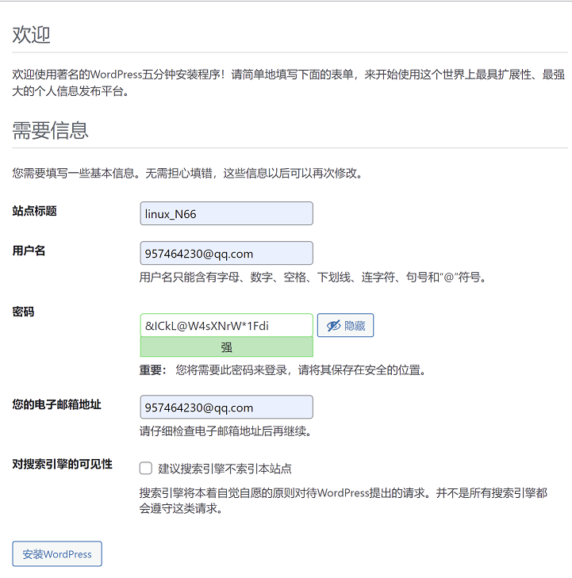This screenshot has width=572, height=578.
Task: Click the green 强 password strength bar
Action: point(226,347)
